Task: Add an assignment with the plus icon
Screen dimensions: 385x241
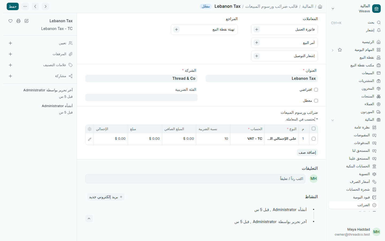Action: (10, 43)
